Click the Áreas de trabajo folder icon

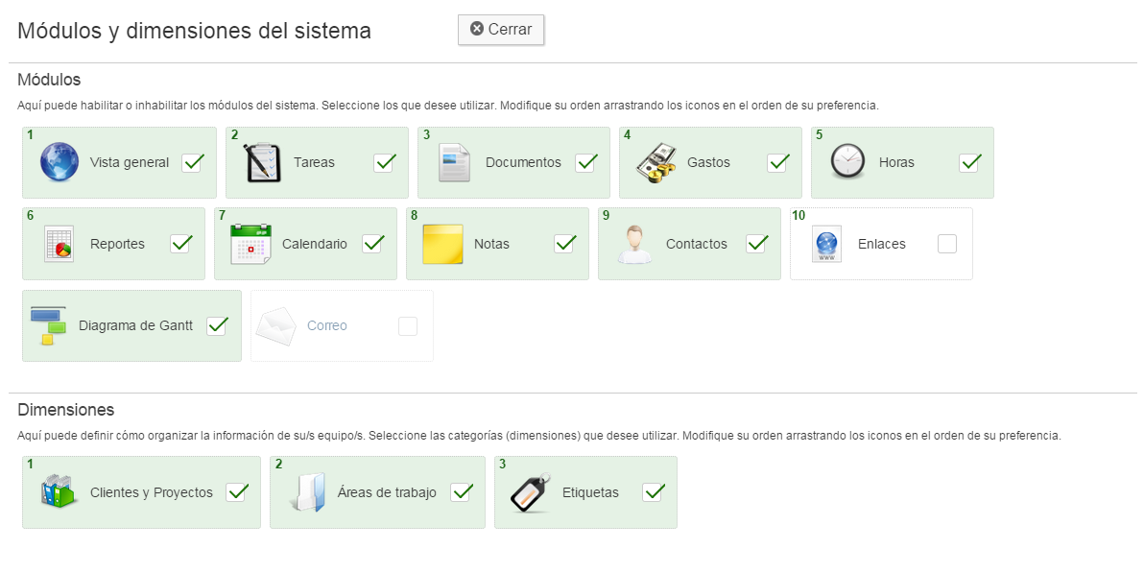[x=307, y=492]
